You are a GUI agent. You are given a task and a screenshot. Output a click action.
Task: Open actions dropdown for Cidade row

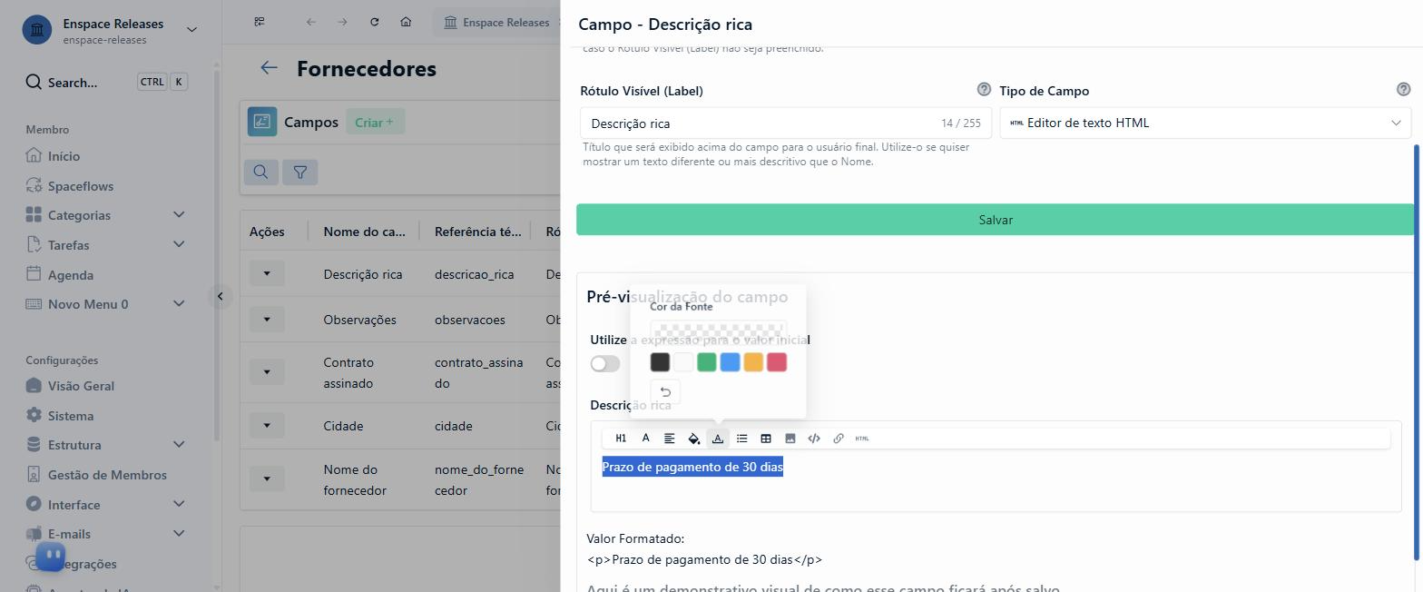[x=267, y=425]
